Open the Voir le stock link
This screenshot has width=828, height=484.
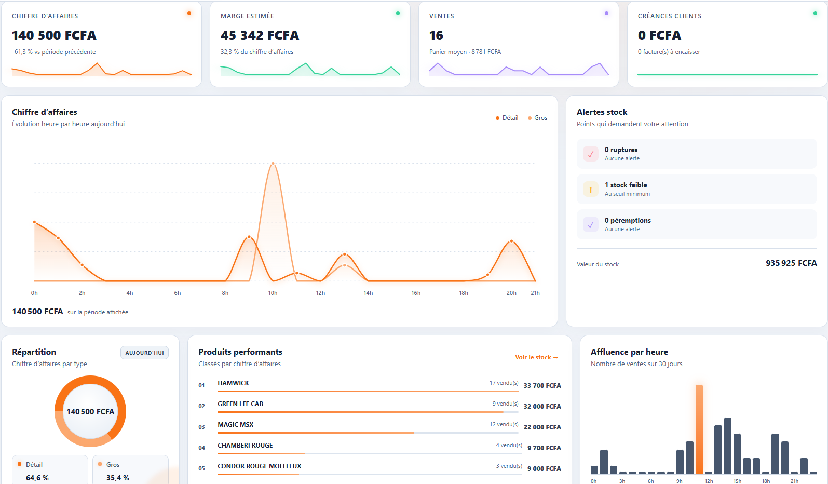[536, 357]
